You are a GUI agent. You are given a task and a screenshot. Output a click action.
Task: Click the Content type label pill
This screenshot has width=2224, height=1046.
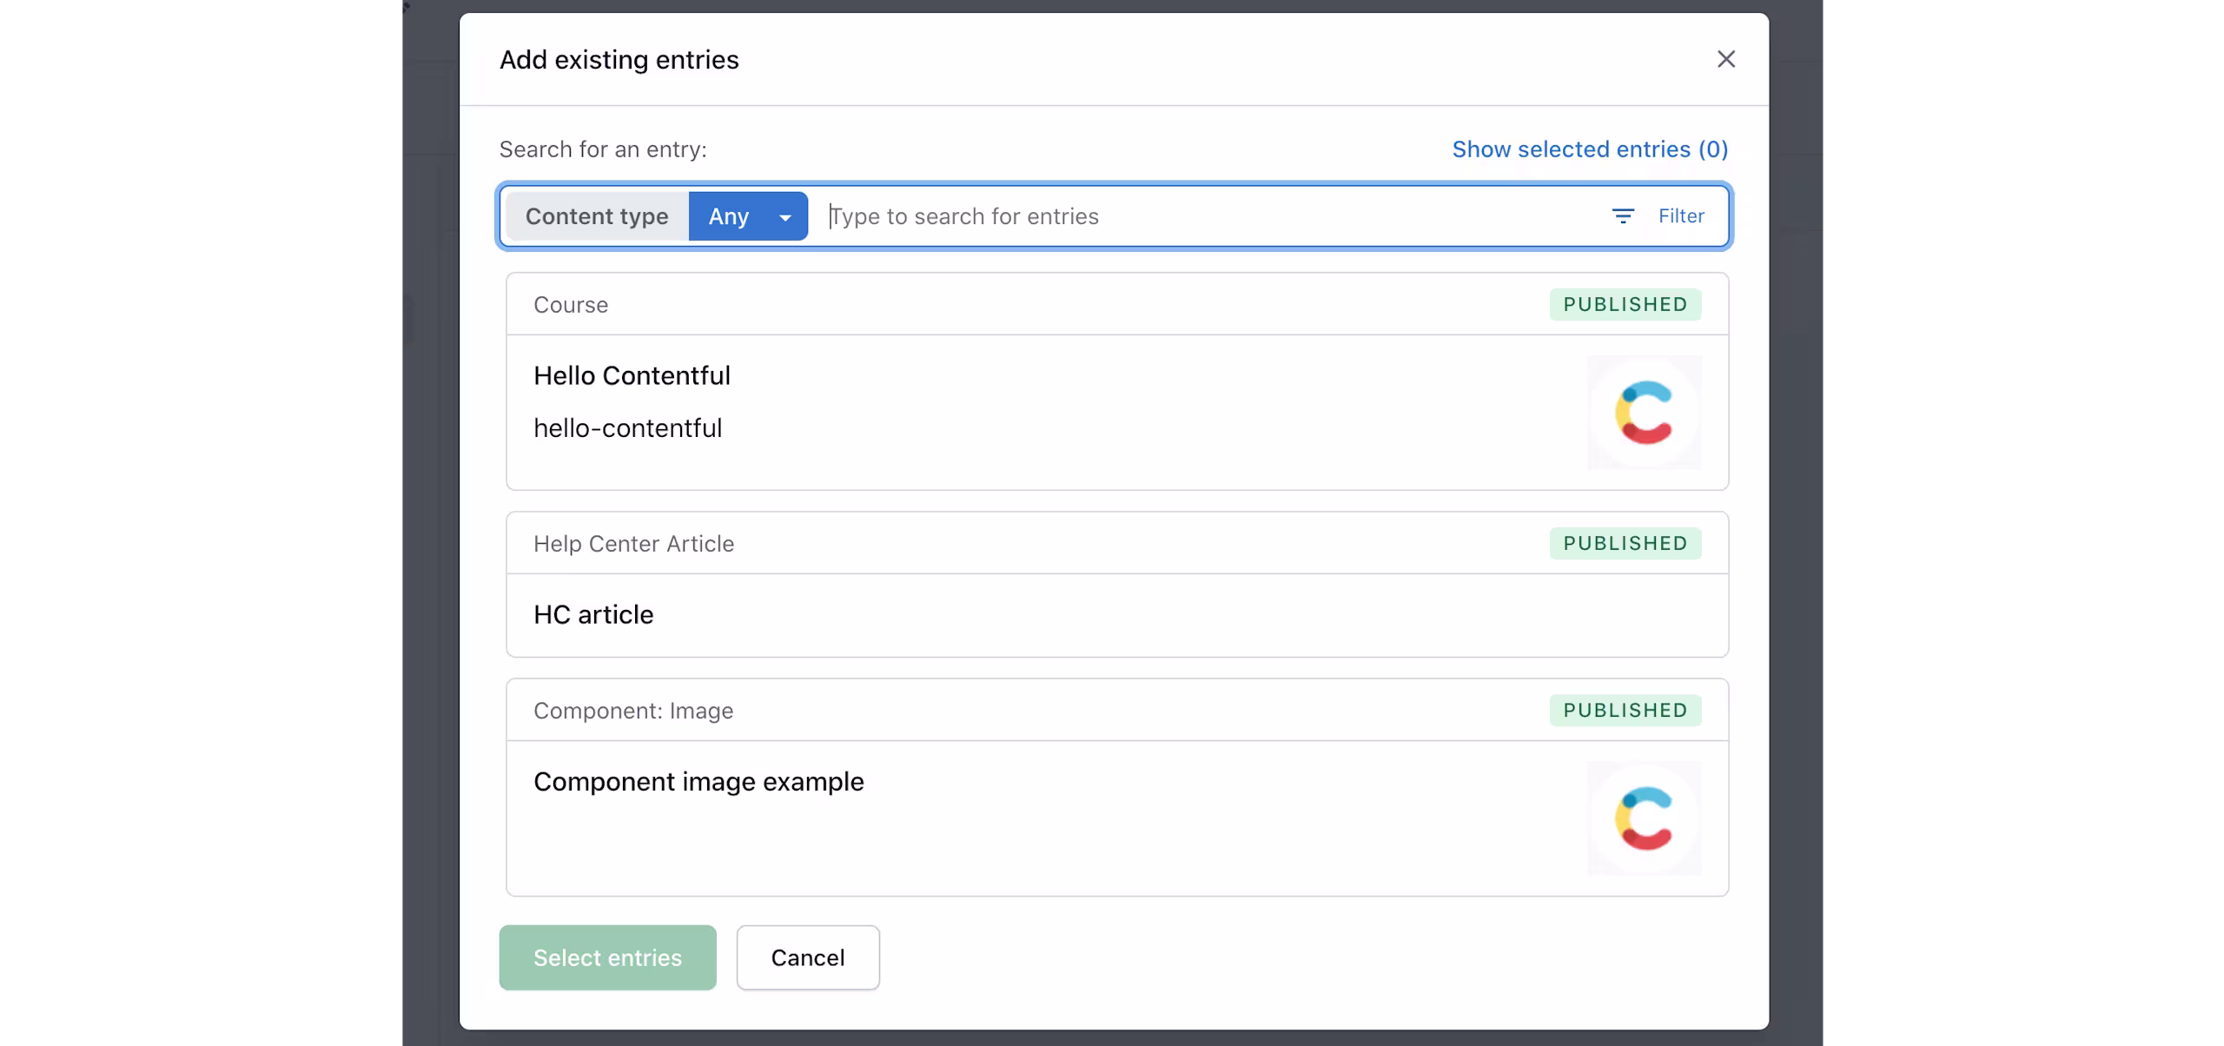(597, 216)
